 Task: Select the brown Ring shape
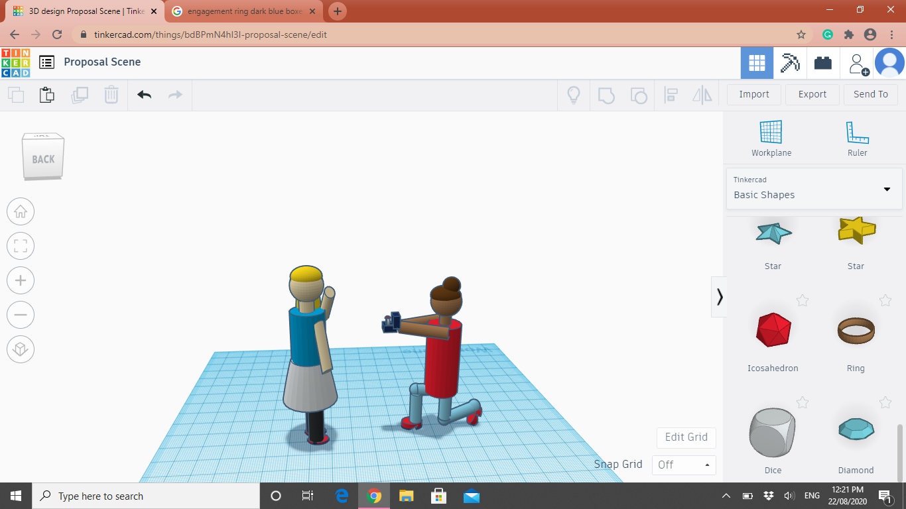[x=856, y=329]
